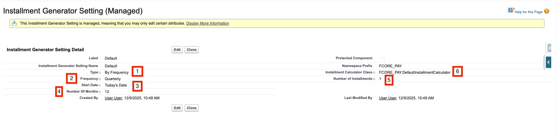
Task: Click Clone beside Installment Generator Setting Detail heading
Action: pyautogui.click(x=192, y=50)
